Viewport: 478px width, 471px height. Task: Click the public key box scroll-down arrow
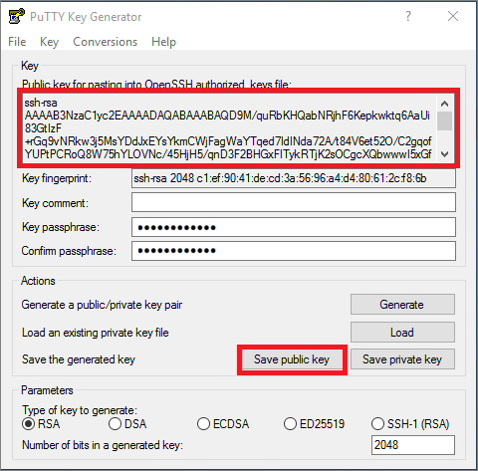(444, 154)
